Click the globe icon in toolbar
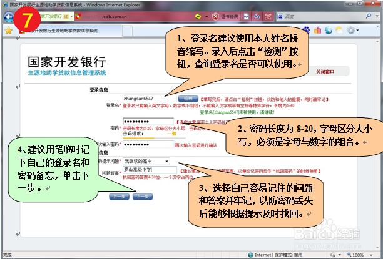 [329, 30]
